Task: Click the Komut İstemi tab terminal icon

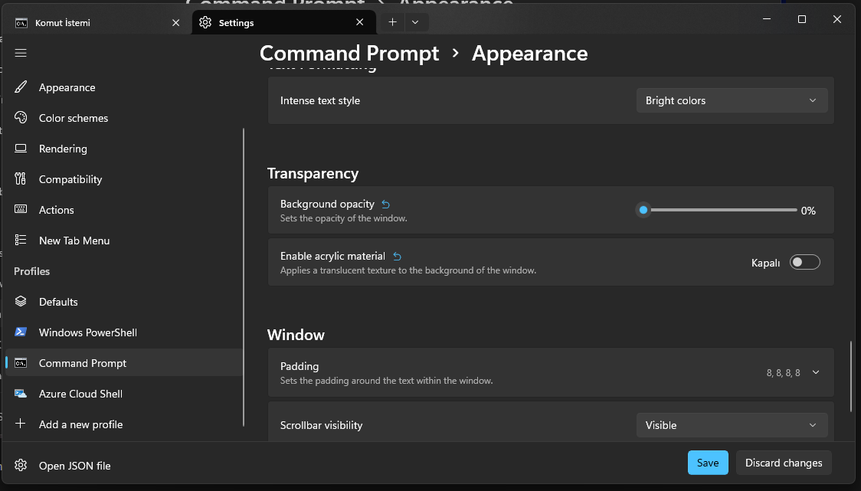Action: pyautogui.click(x=21, y=22)
